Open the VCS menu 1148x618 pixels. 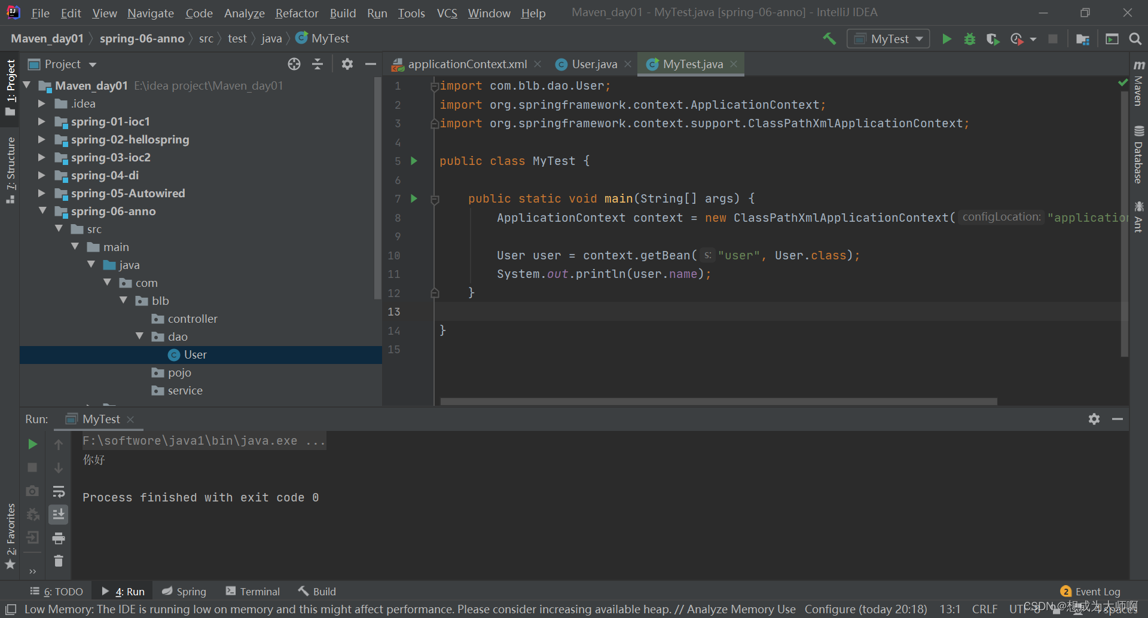[447, 13]
